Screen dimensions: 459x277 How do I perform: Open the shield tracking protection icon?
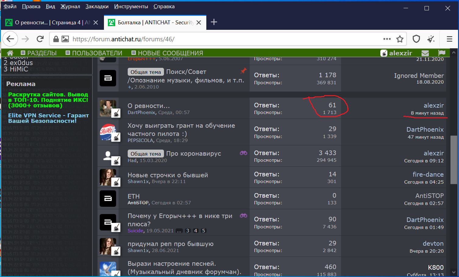click(x=416, y=39)
